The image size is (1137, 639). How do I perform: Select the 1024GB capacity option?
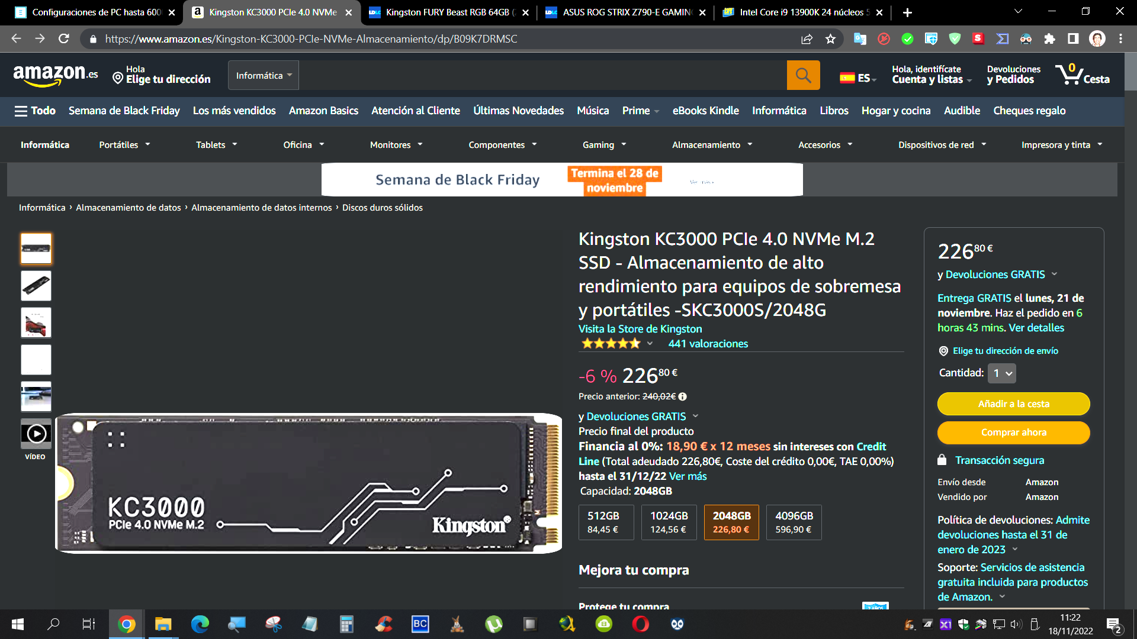pyautogui.click(x=669, y=522)
